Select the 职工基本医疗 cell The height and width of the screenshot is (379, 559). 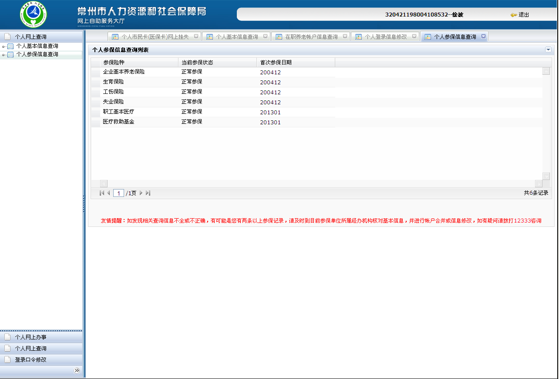[139, 112]
